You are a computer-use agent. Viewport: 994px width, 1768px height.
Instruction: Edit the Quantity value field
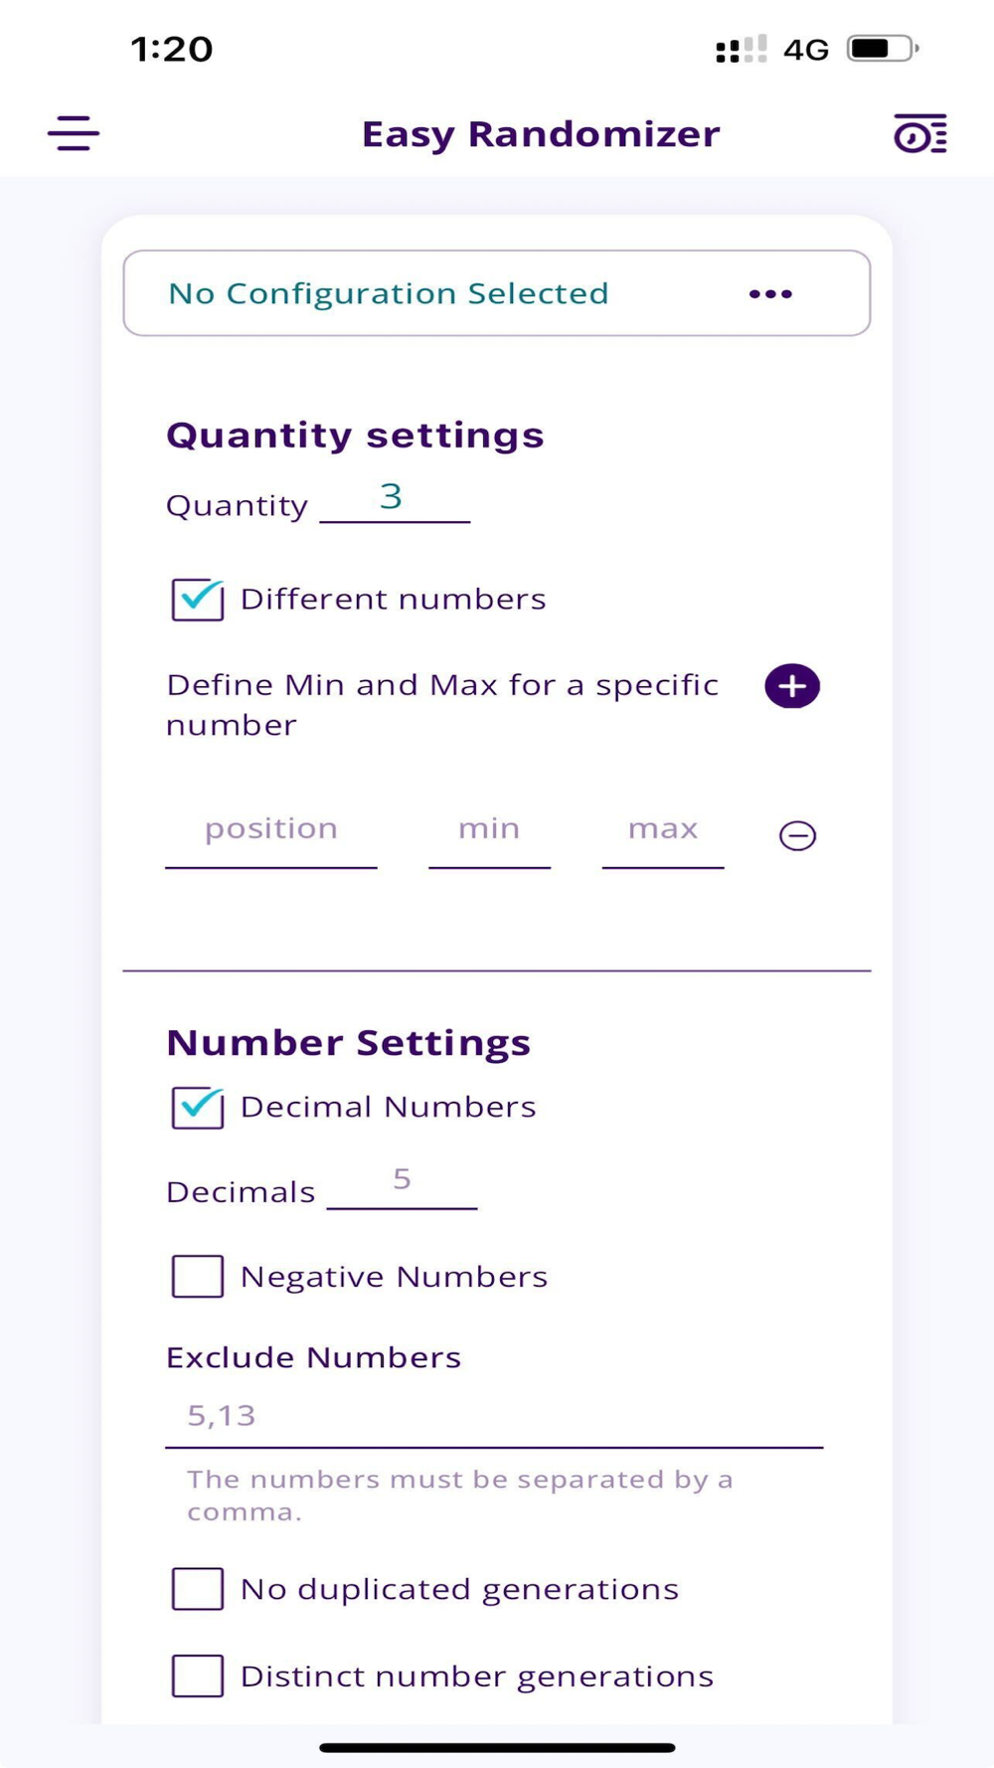pos(395,498)
